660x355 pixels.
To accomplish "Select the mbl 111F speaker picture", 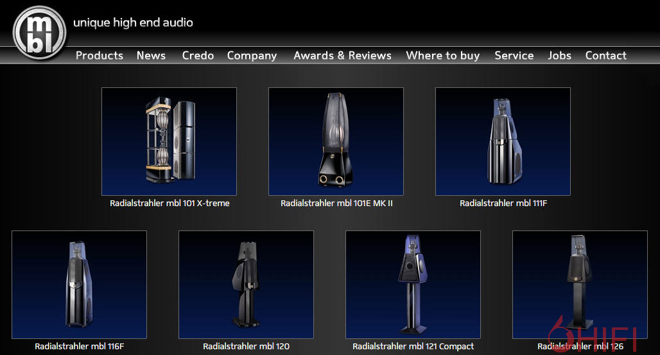I will (503, 141).
